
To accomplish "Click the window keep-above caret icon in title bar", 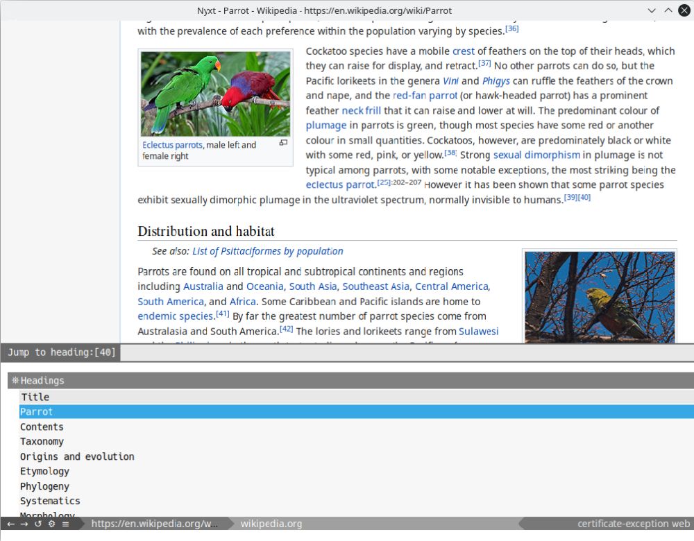I will pos(668,10).
